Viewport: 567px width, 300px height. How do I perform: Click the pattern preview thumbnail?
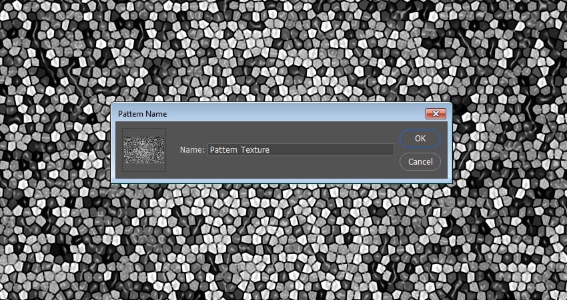click(x=144, y=149)
